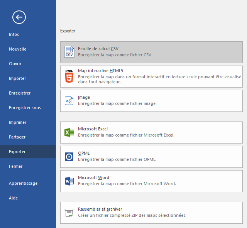This screenshot has height=228, width=247.
Task: Export as Feuille de calcul CSV
Action: point(151,52)
